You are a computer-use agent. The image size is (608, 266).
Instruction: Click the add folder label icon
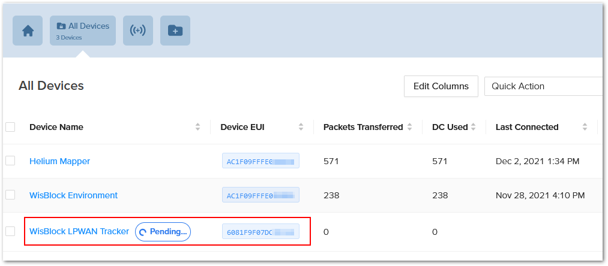[175, 31]
